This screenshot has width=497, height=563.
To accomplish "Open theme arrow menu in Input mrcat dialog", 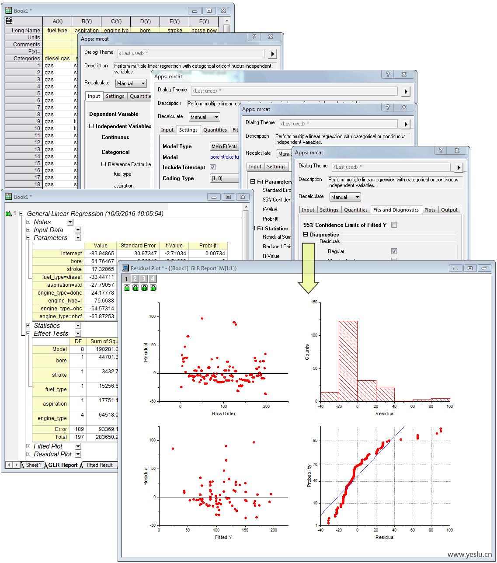I will click(x=272, y=54).
